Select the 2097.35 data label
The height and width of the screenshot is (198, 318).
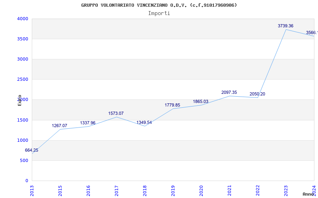(229, 92)
